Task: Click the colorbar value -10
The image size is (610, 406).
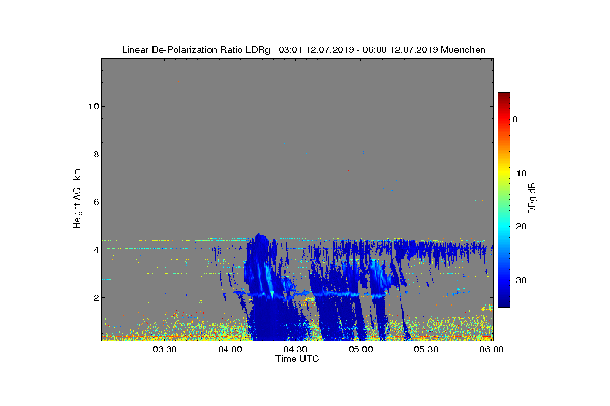Action: (519, 173)
